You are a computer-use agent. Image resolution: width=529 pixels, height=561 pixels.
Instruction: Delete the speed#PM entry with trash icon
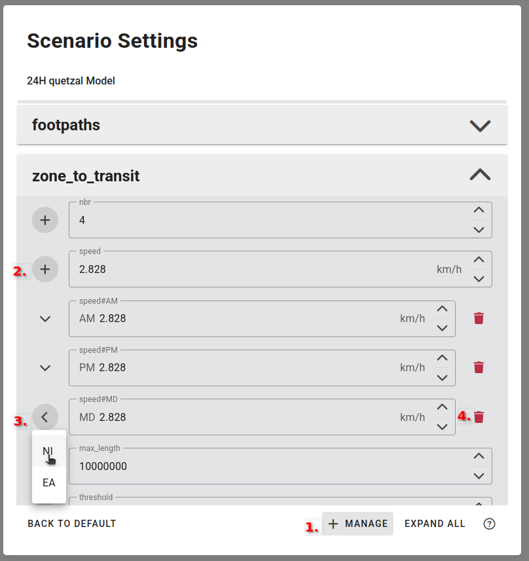coord(479,367)
